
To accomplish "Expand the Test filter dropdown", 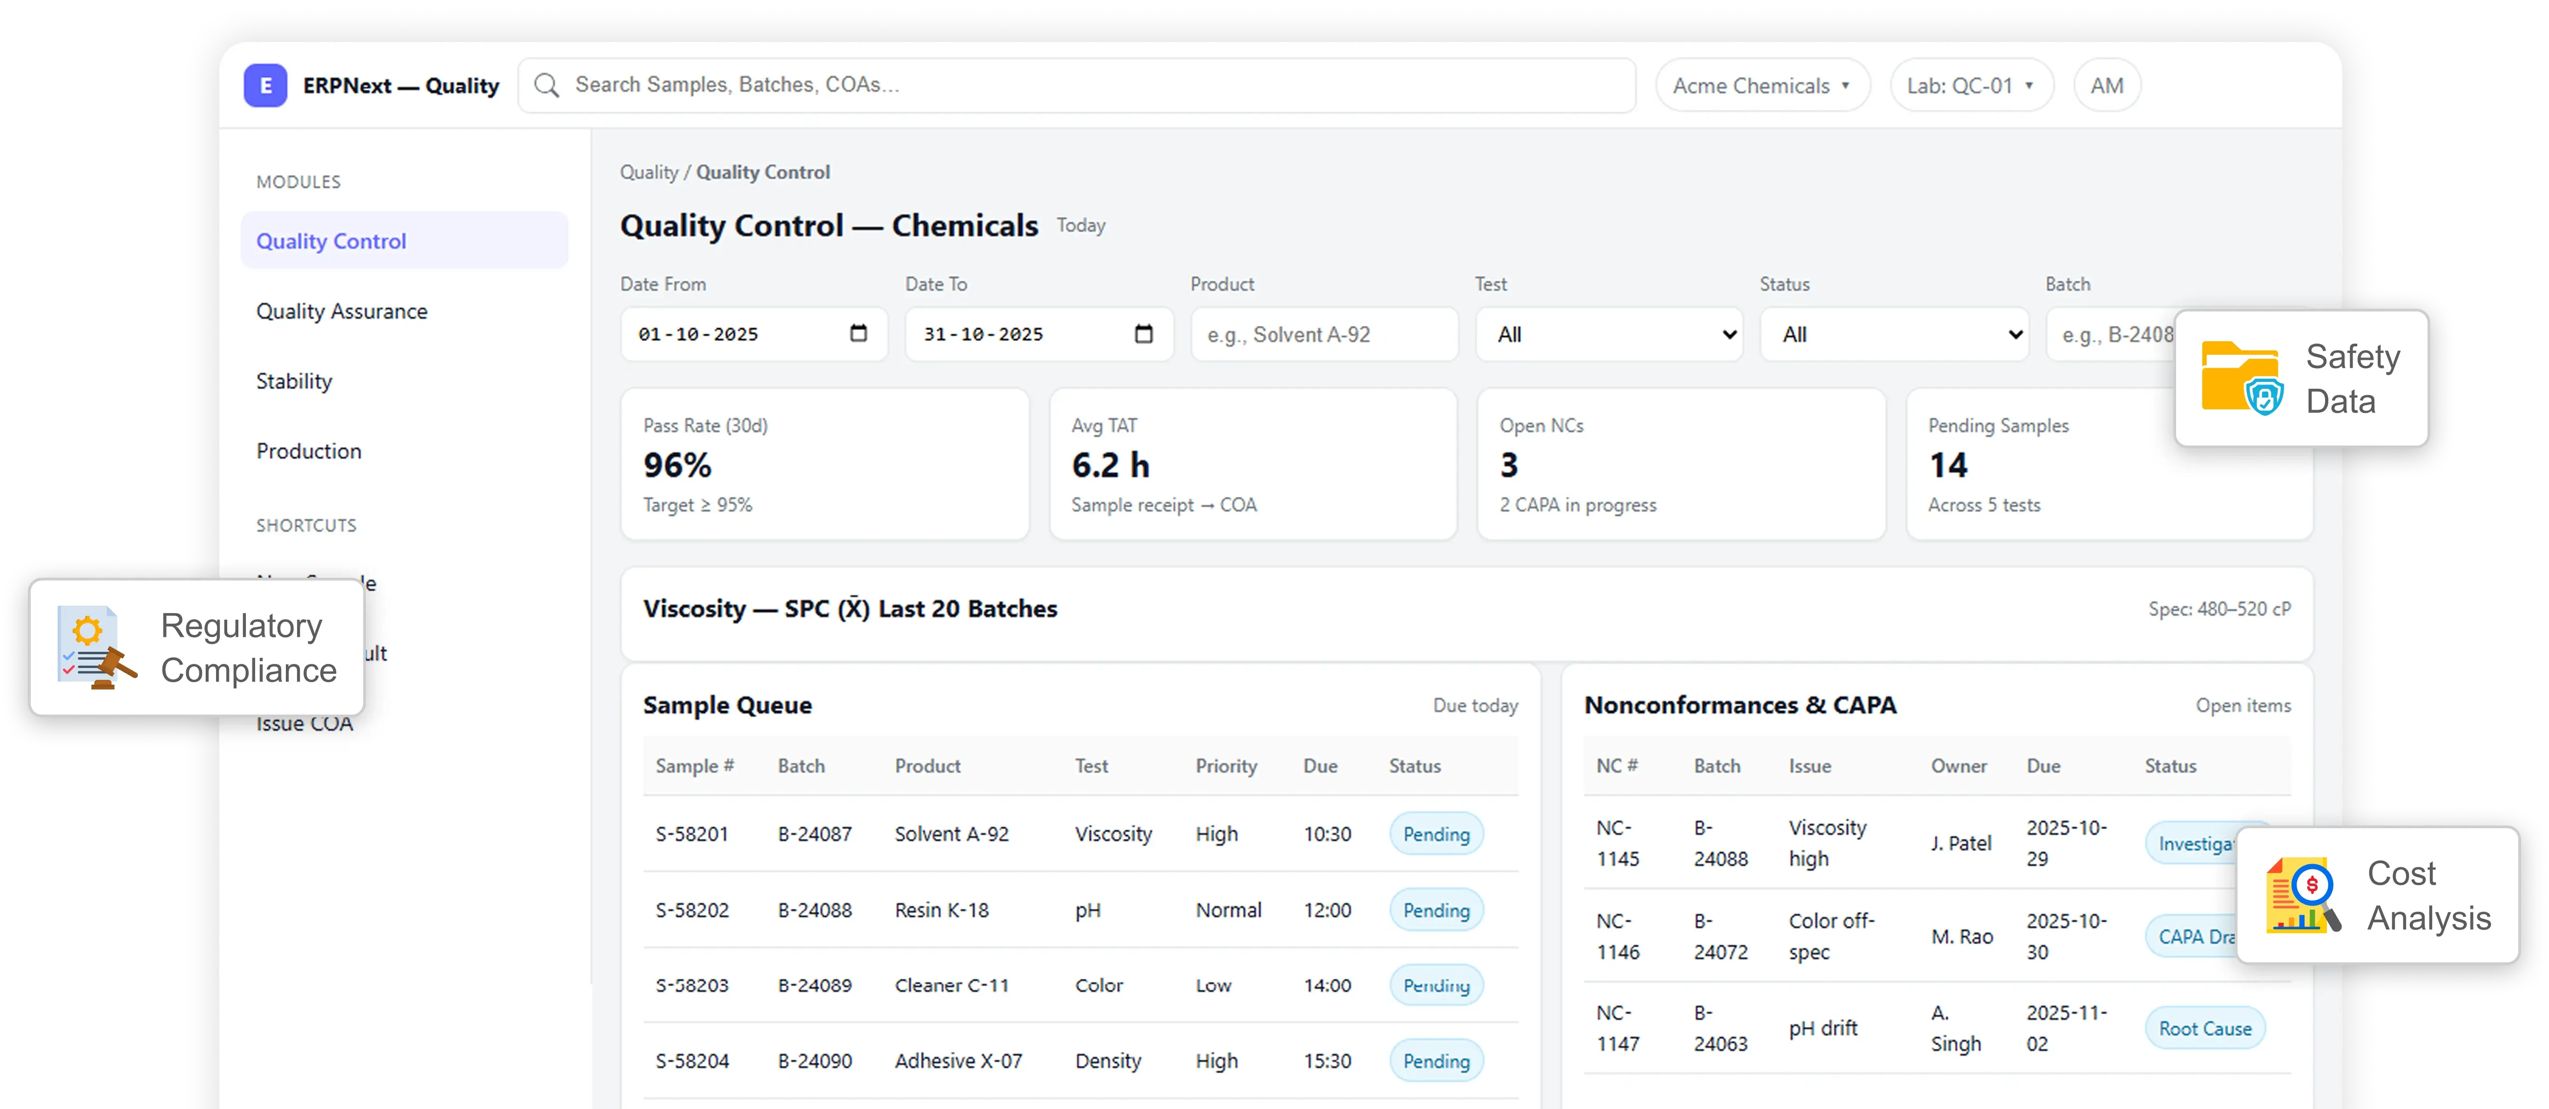I will tap(1608, 334).
